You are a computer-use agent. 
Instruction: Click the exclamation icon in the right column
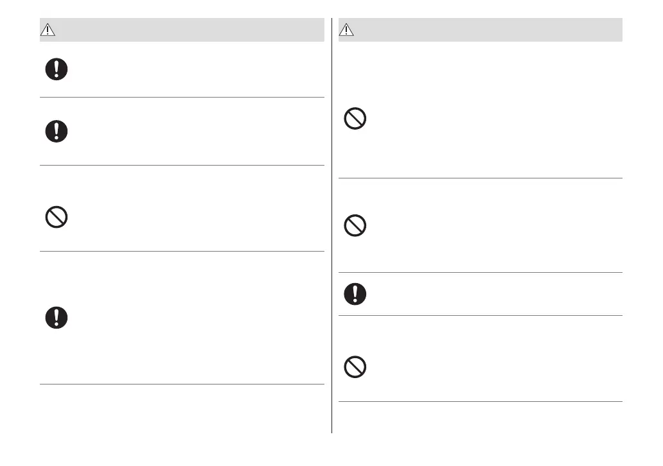[x=355, y=294]
